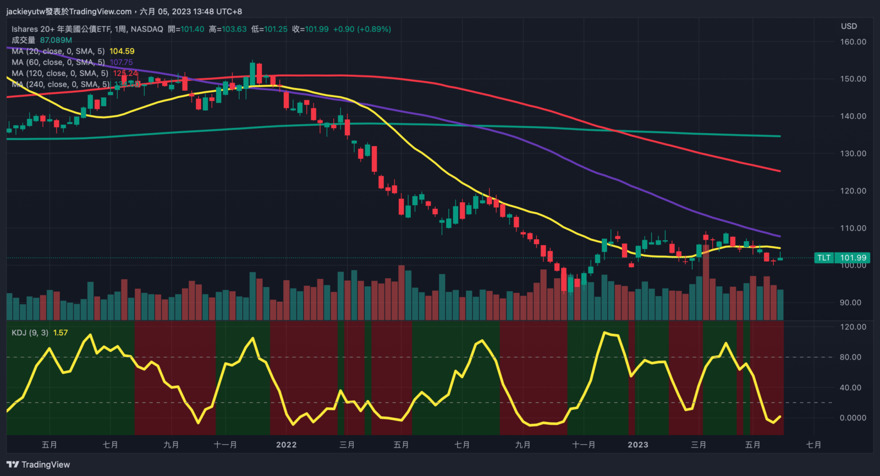Click the TradingView logo in the bottom-left corner
880x476 pixels.
(x=38, y=464)
